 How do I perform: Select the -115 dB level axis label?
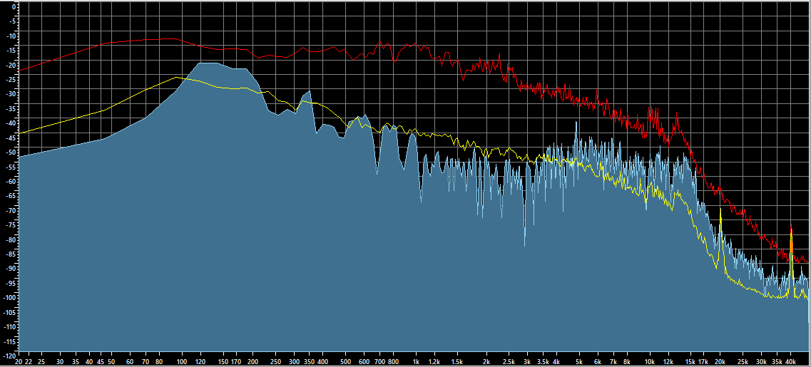(x=11, y=341)
